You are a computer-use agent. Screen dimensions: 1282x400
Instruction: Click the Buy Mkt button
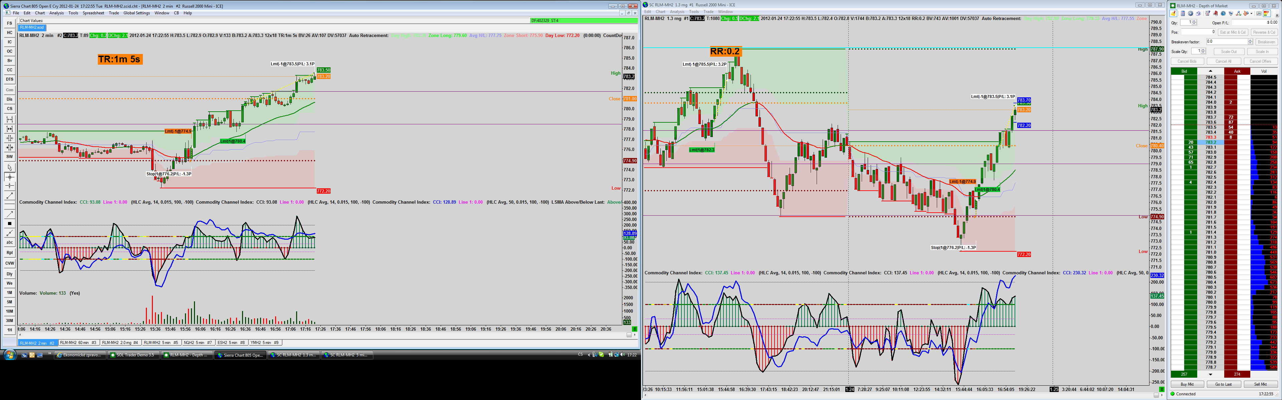tap(1187, 384)
